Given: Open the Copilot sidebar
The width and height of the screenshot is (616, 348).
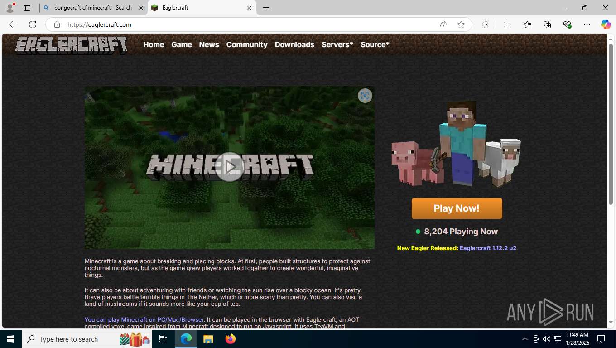Looking at the screenshot, I should coord(606,24).
